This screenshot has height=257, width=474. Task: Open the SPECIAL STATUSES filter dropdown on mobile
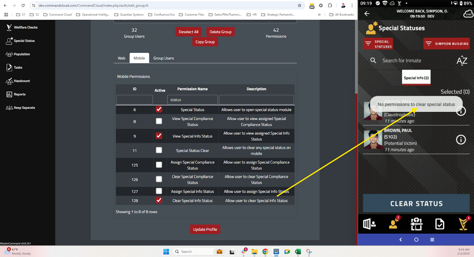coord(378,44)
